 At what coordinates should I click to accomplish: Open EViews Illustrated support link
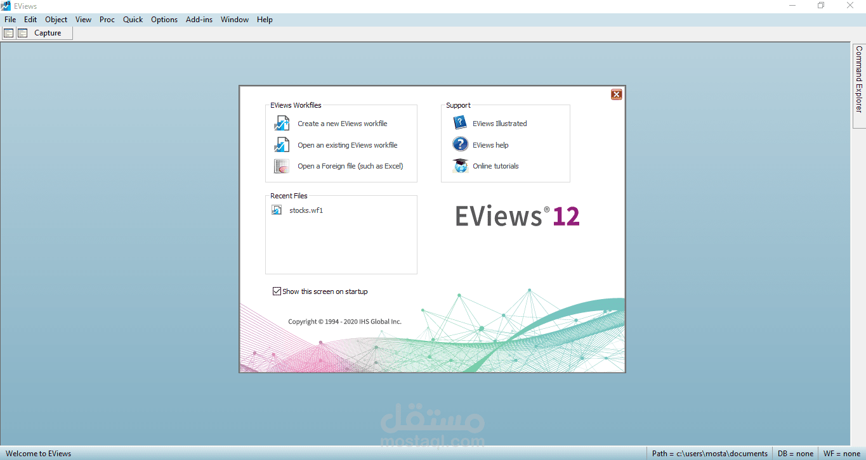click(500, 124)
